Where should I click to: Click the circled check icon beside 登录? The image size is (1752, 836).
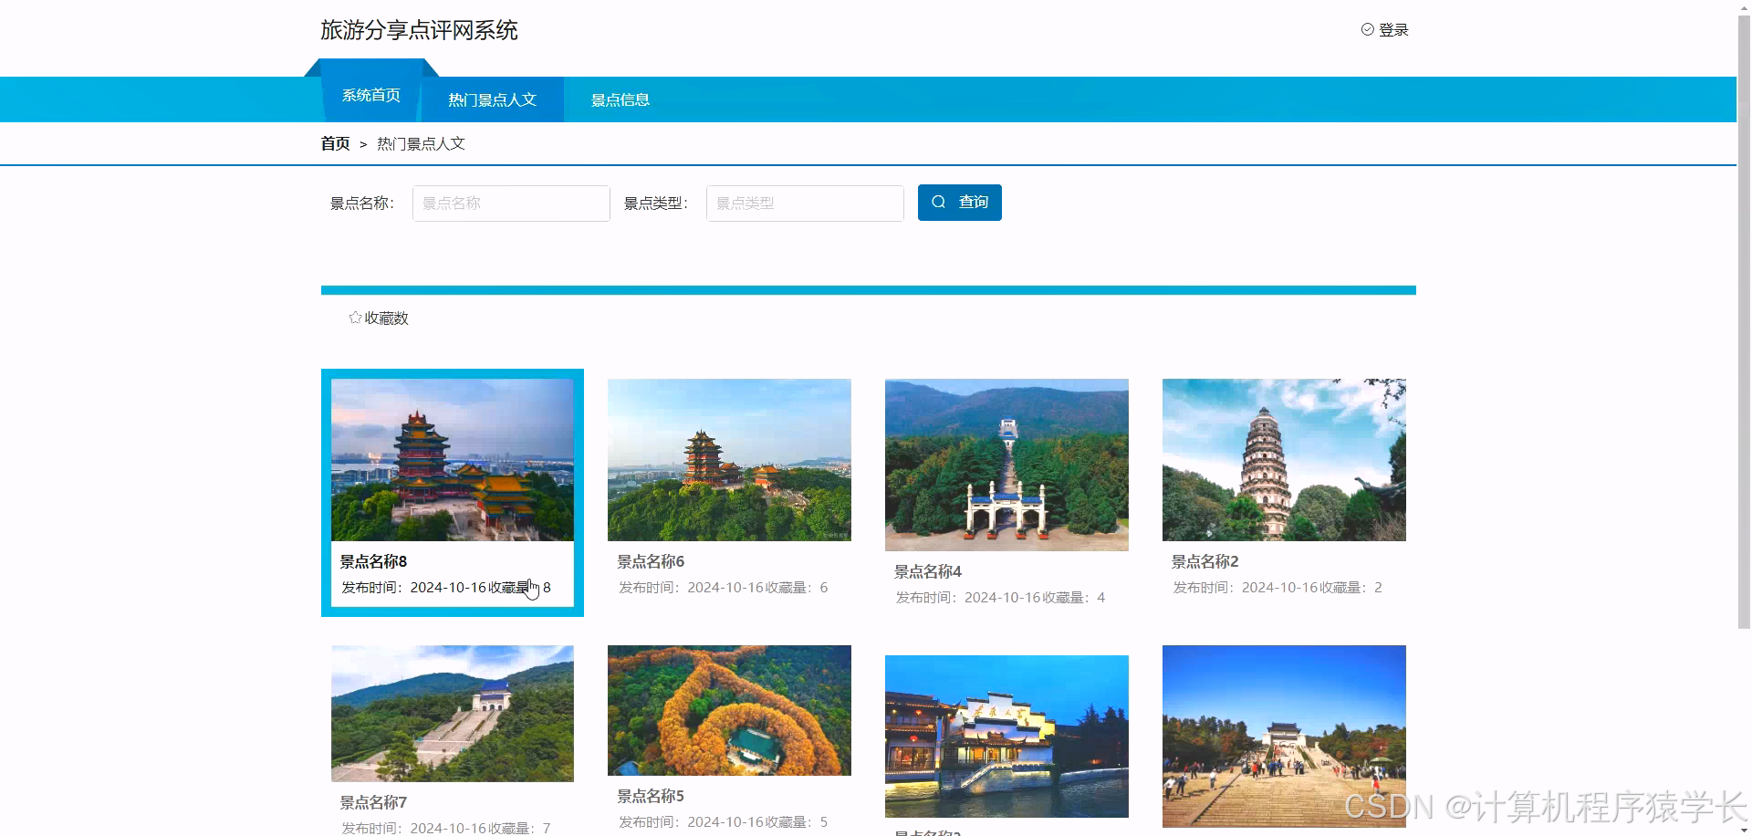[x=1367, y=28]
